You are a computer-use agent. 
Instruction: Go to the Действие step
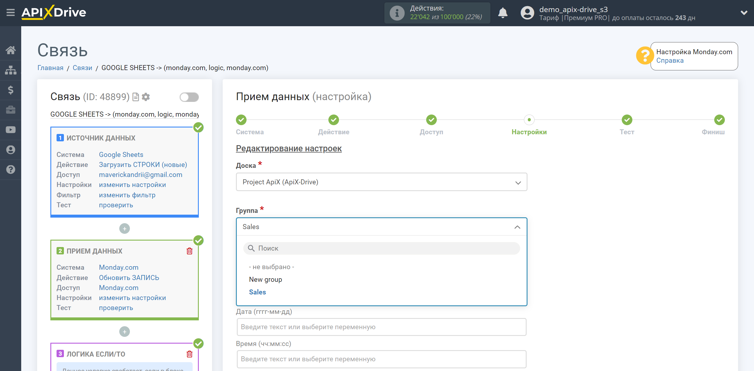pos(334,120)
